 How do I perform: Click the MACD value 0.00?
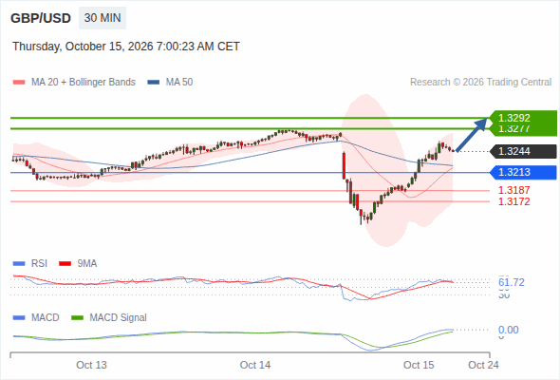509,330
